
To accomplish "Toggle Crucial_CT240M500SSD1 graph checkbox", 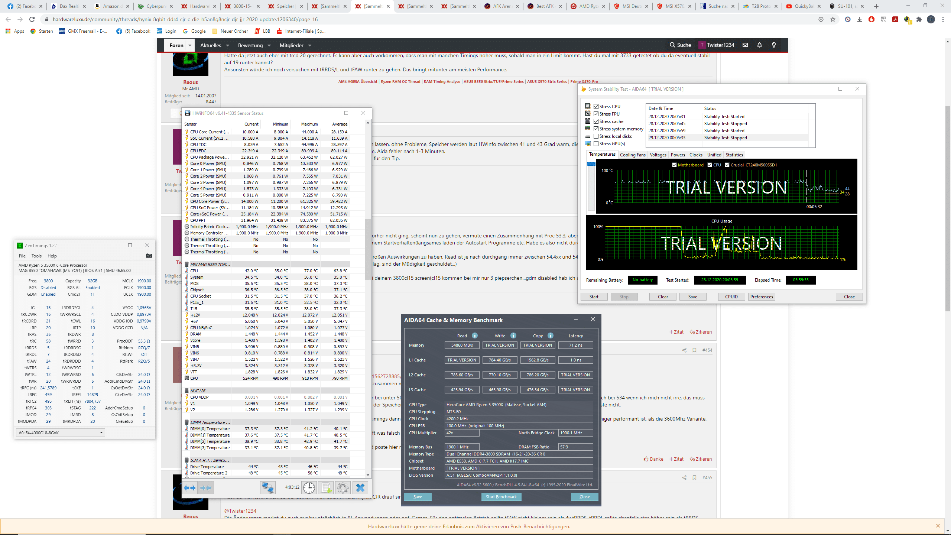I will tap(727, 165).
